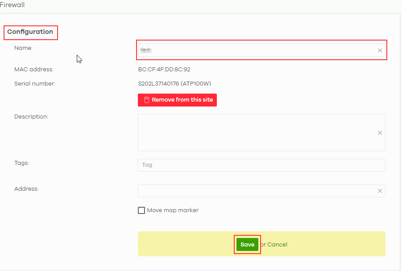Click the Configuration section heading
Screen dimensions: 402x271
coord(30,32)
